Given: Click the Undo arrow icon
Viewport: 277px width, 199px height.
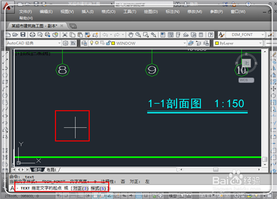Looking at the screenshot, I should [x=105, y=35].
